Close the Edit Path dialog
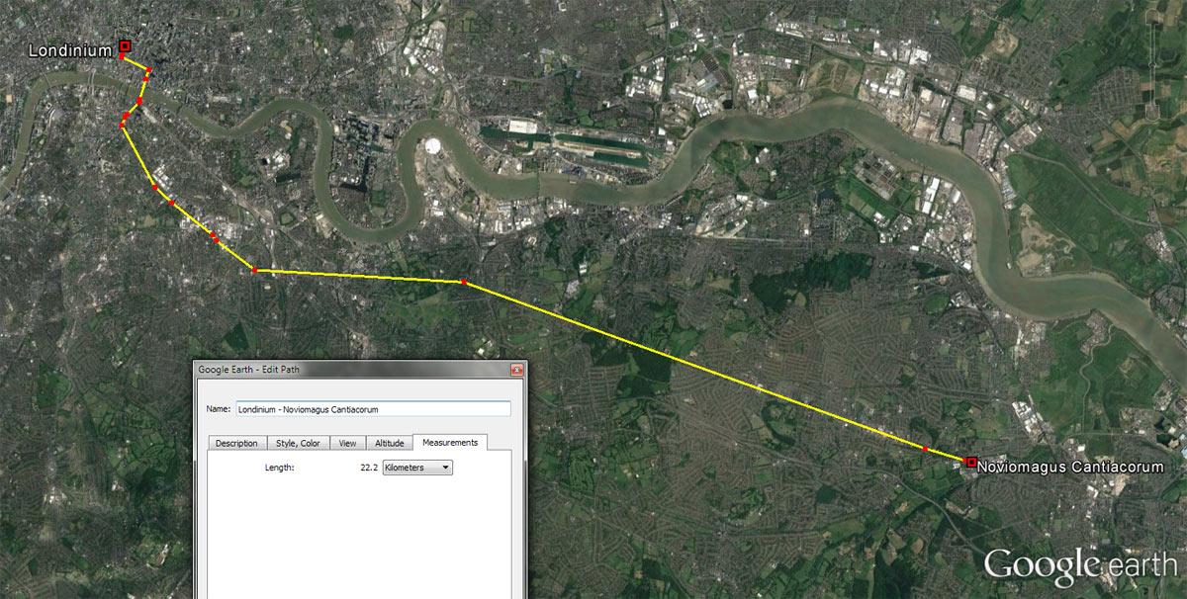Screen dimensions: 1187x599 [x=515, y=370]
